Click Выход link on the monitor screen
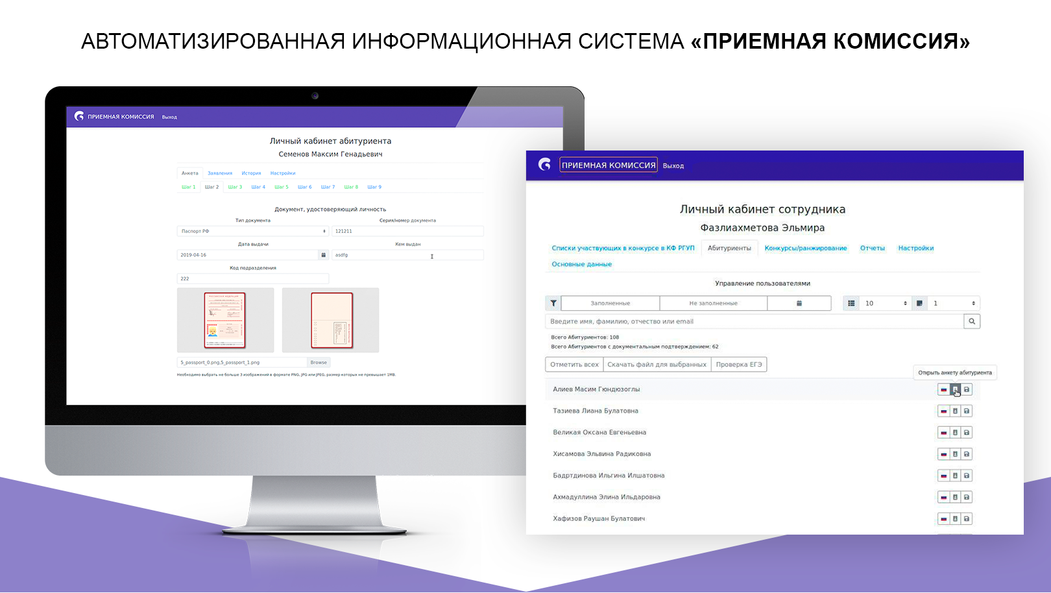Screen dimensions: 1051x593 [169, 117]
